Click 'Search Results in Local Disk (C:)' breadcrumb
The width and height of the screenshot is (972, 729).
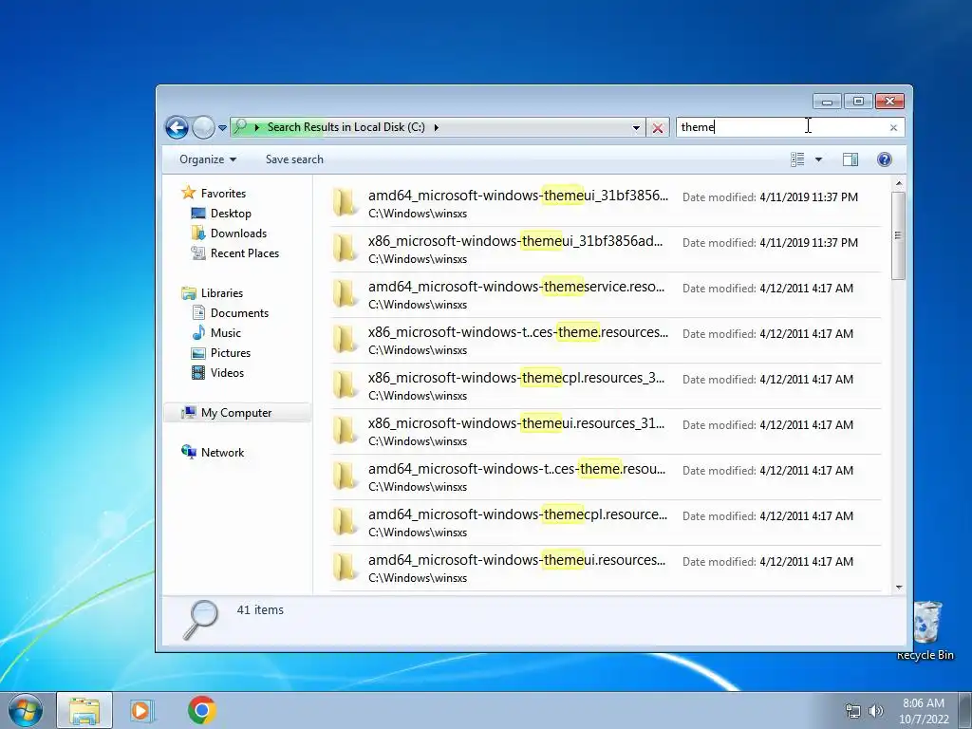[x=346, y=127]
